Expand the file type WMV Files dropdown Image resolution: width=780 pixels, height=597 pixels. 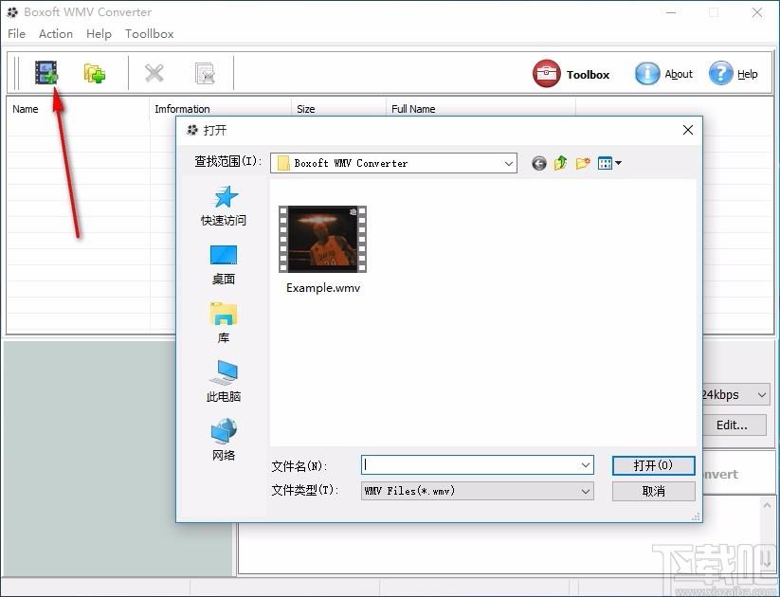click(x=586, y=491)
